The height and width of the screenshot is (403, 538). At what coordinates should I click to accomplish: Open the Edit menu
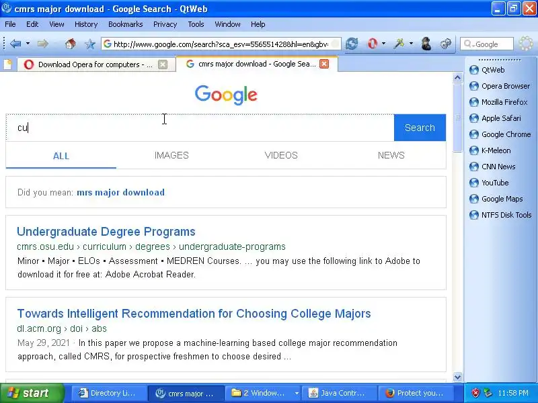[32, 24]
